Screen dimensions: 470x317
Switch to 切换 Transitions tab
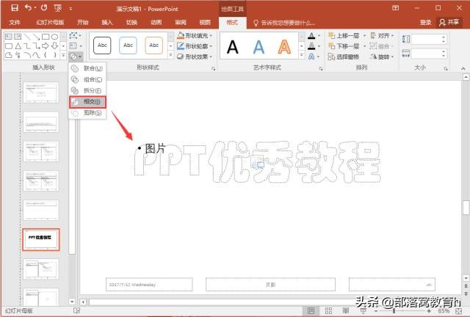pos(131,23)
